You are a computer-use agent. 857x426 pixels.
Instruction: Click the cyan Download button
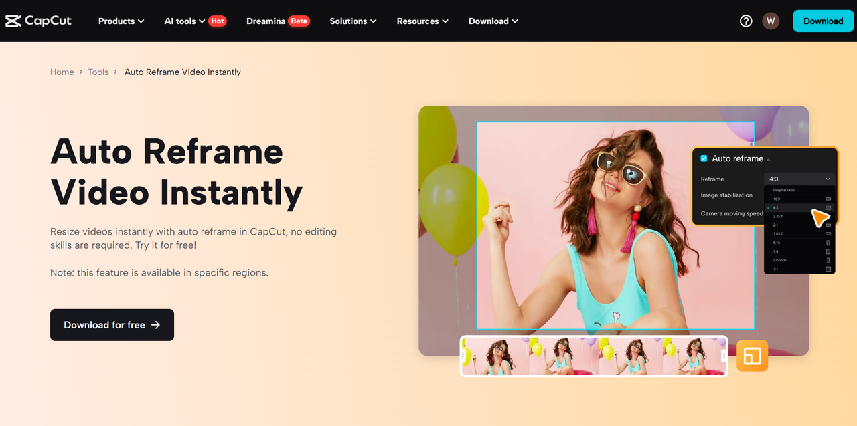(x=823, y=21)
